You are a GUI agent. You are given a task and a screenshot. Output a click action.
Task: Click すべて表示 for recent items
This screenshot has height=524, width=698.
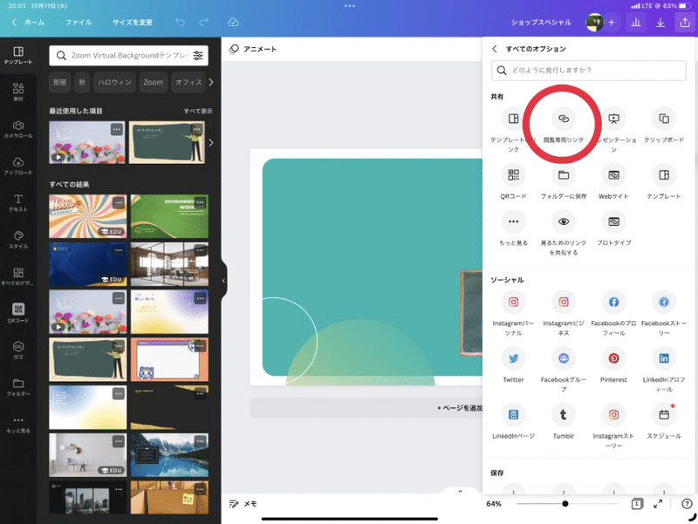coord(198,111)
